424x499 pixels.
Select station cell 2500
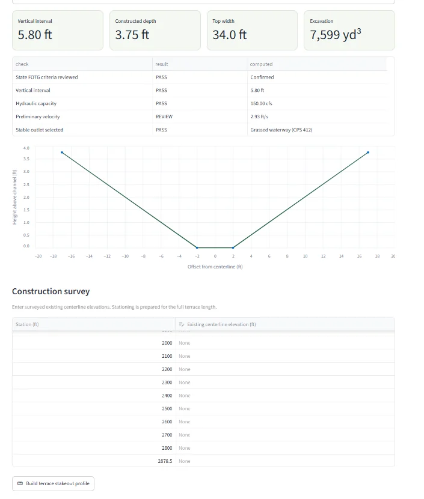pos(94,408)
